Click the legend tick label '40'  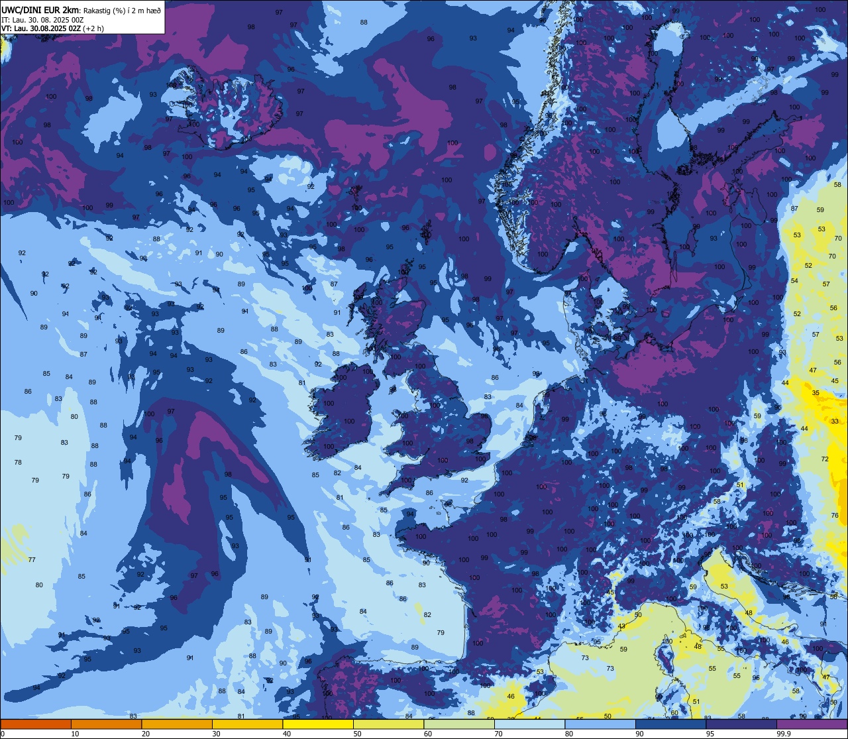coord(287,734)
